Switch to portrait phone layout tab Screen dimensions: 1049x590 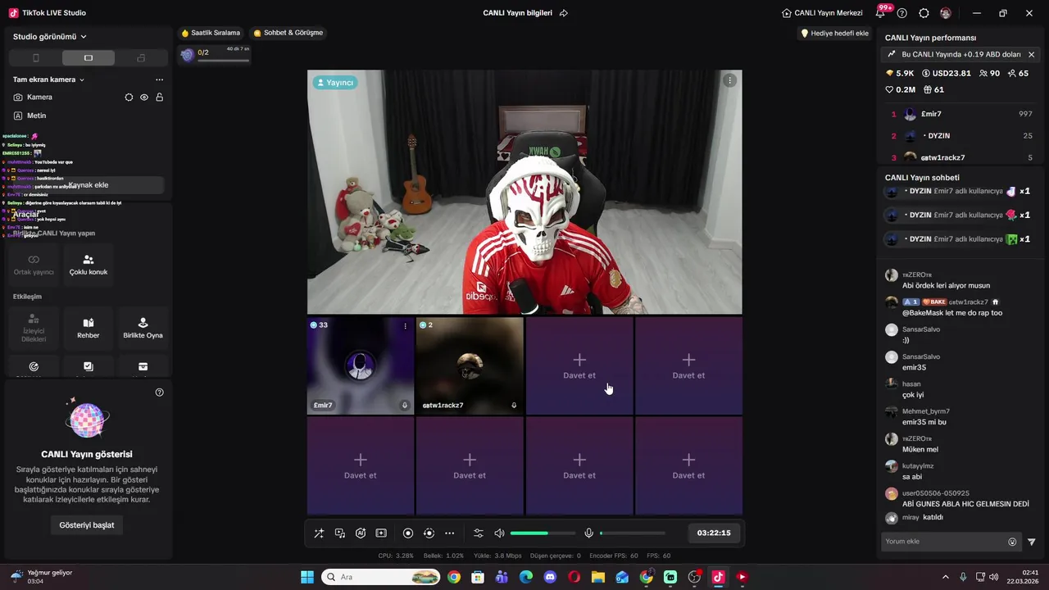pyautogui.click(x=35, y=58)
